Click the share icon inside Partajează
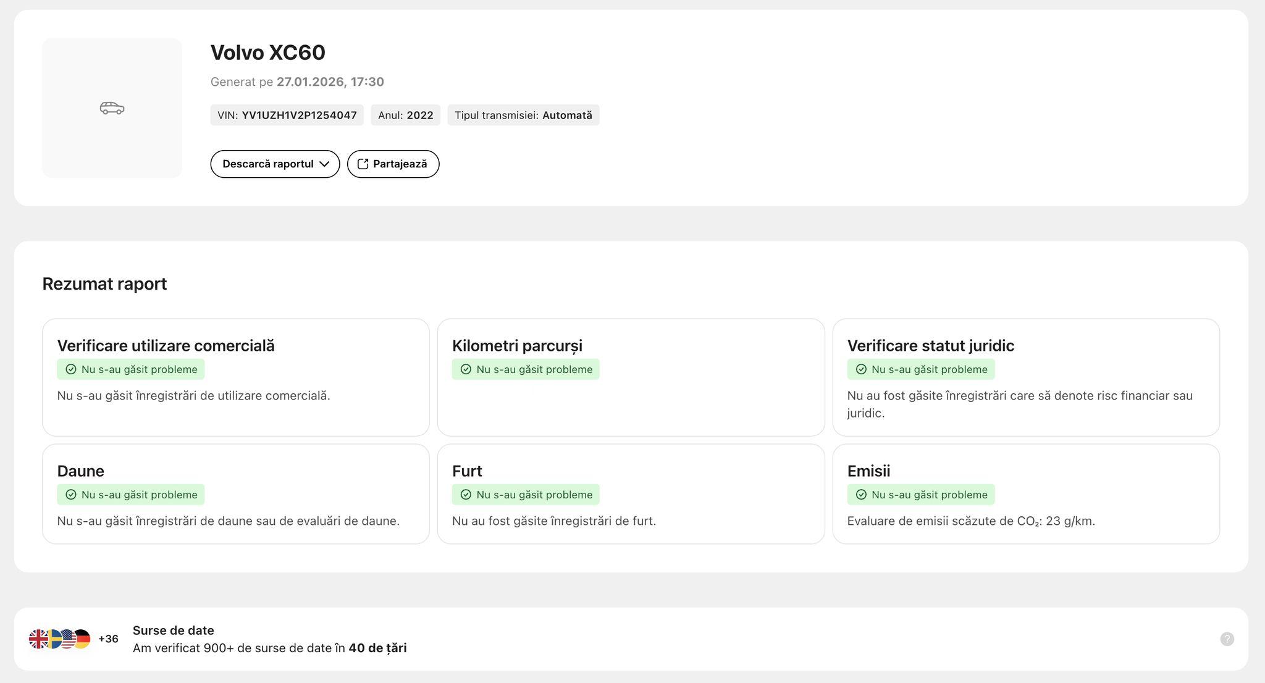The image size is (1265, 683). pos(363,164)
